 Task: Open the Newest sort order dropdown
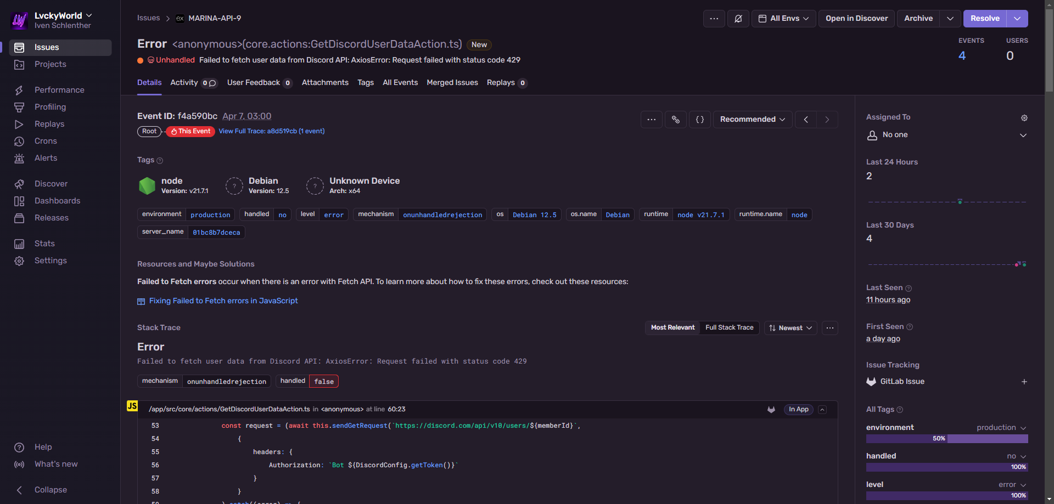(x=790, y=328)
